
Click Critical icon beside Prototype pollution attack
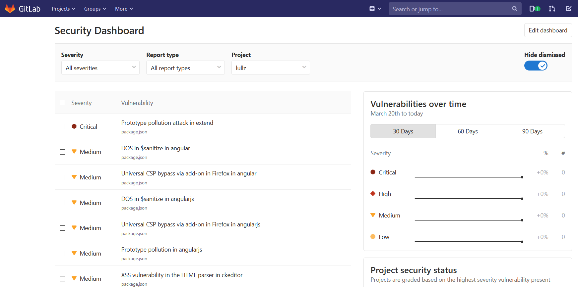pos(74,126)
